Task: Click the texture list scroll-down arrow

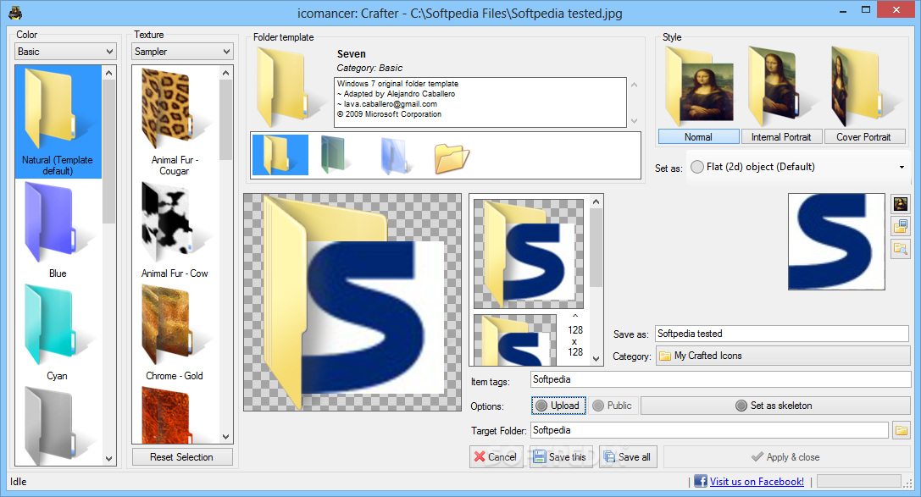Action: click(226, 437)
